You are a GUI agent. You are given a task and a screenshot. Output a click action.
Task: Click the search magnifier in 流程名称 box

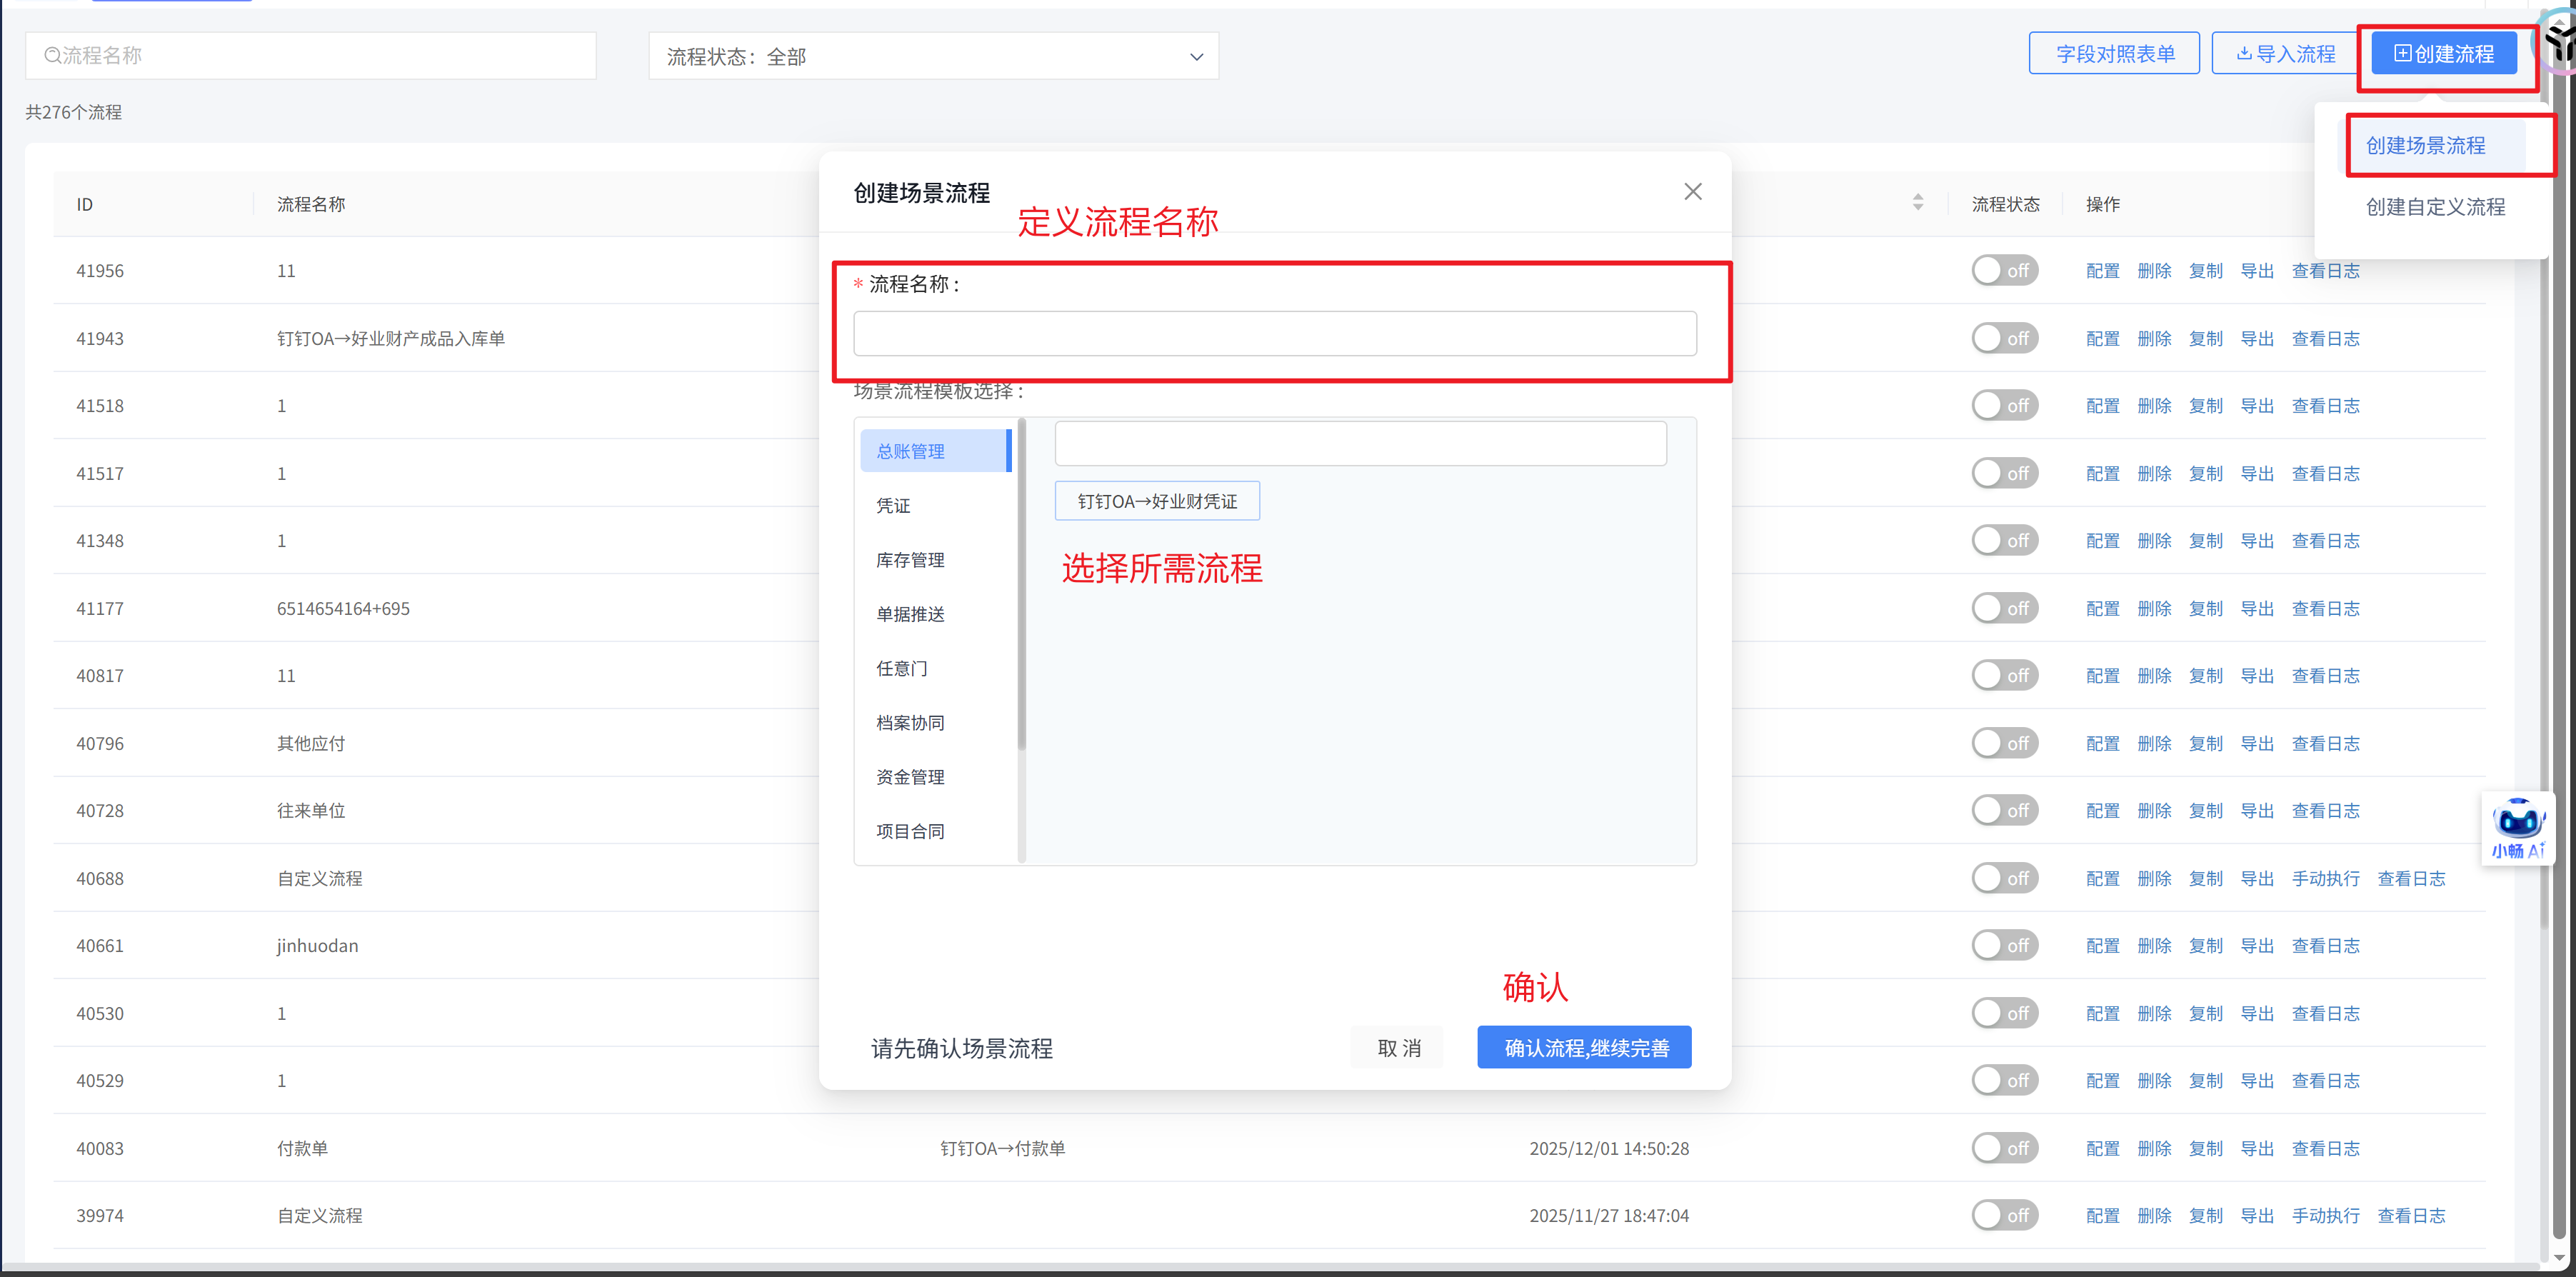click(52, 56)
